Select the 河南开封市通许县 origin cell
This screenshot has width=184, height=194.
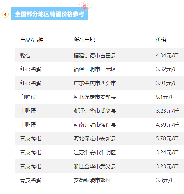pyautogui.click(x=95, y=125)
